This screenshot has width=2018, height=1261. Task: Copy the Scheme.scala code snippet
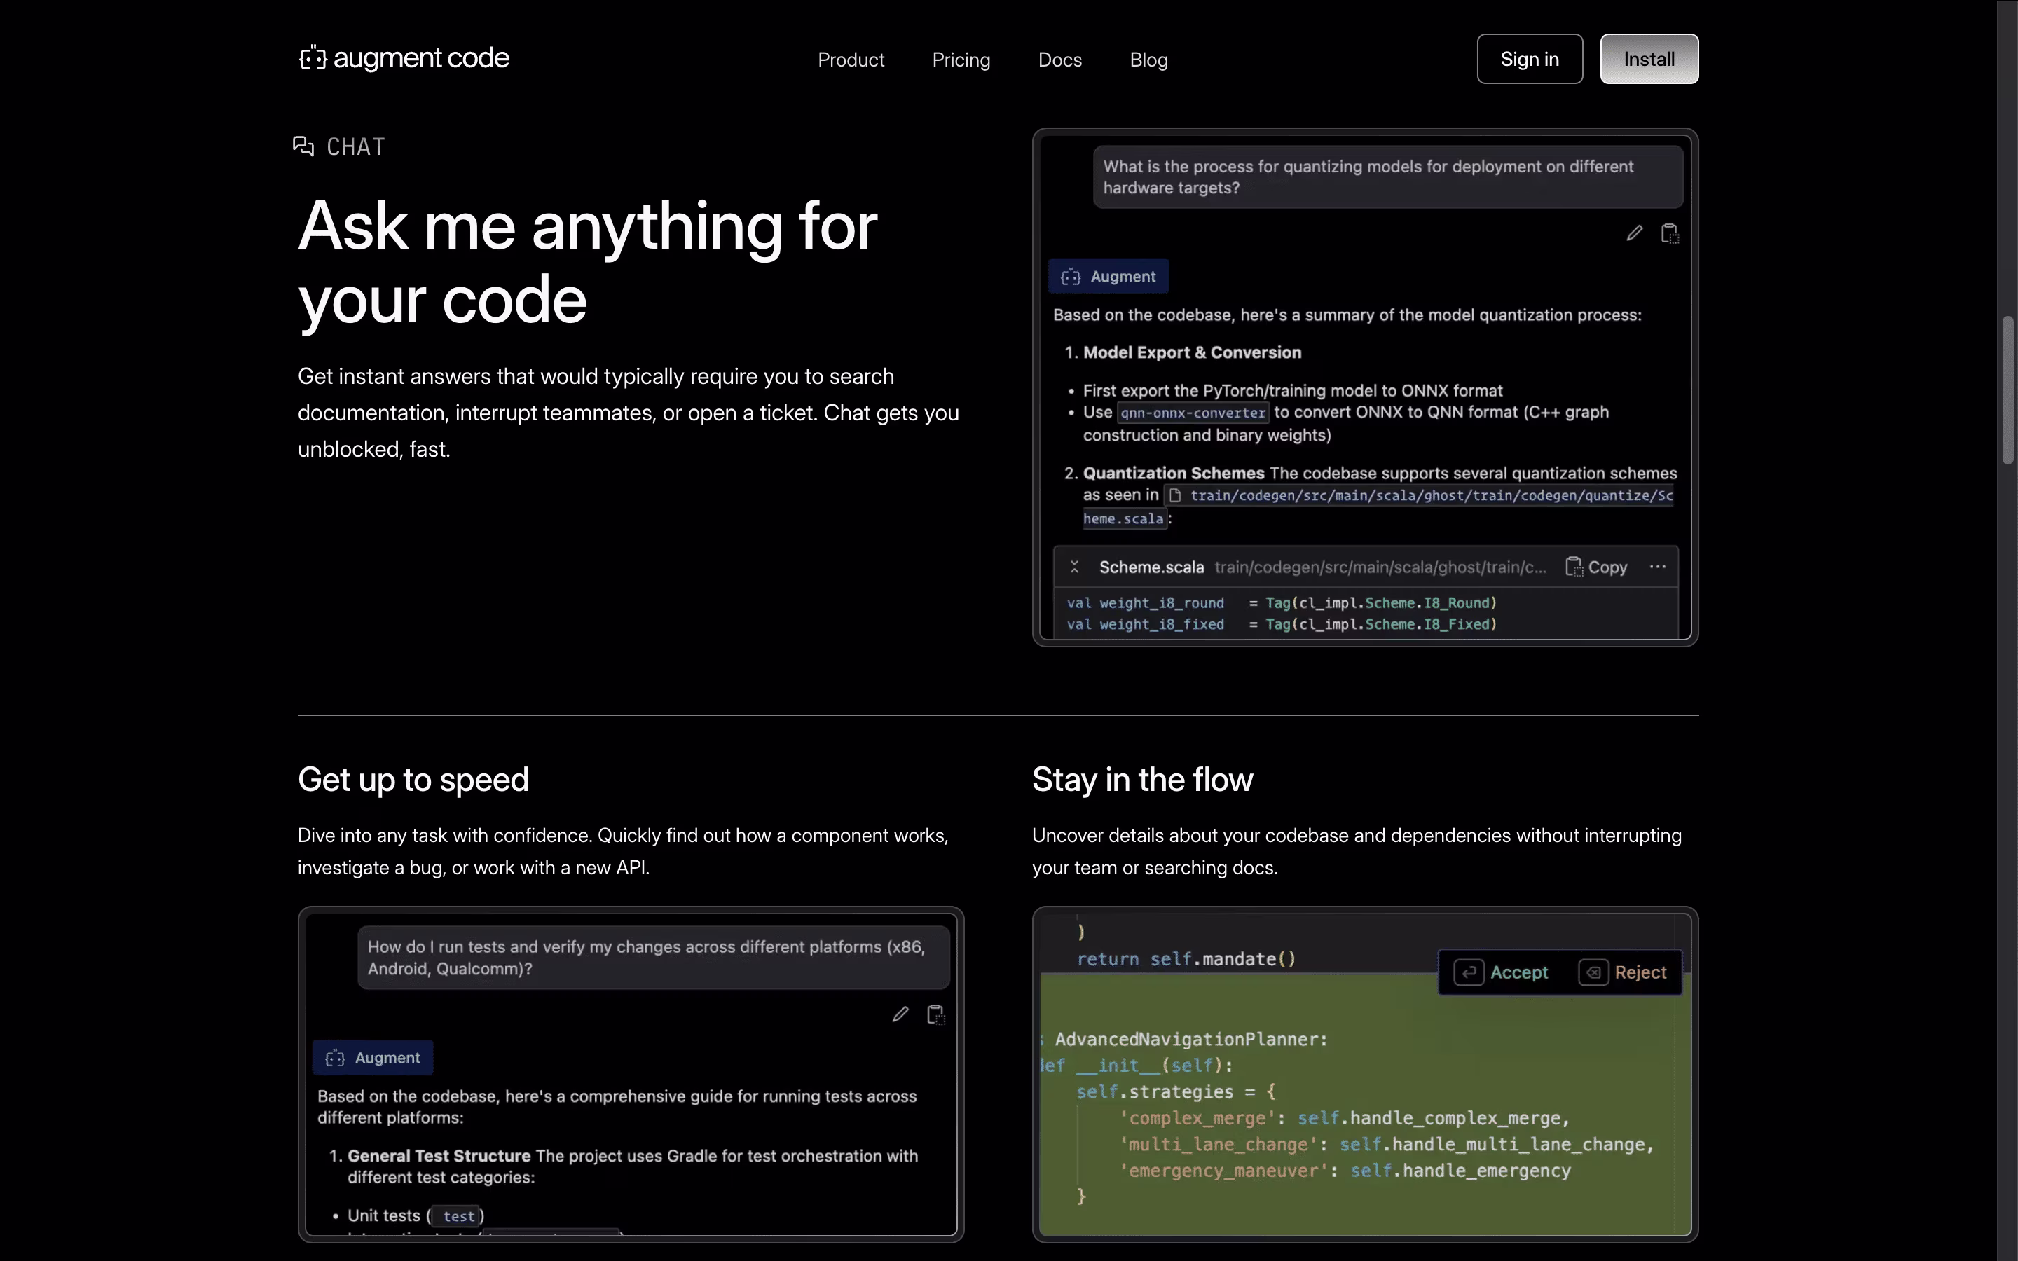pos(1596,567)
